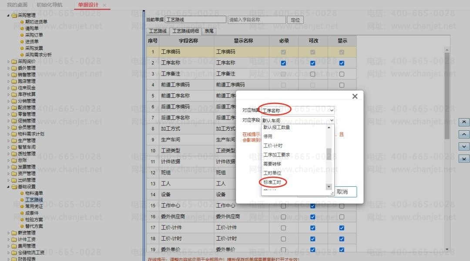Click the bullet icon beside 检验方案

pyautogui.click(x=22, y=219)
